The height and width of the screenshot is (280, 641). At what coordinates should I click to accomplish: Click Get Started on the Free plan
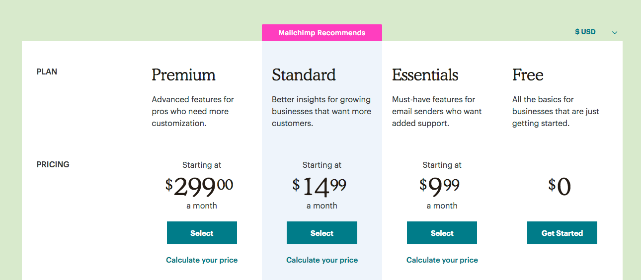(x=562, y=233)
